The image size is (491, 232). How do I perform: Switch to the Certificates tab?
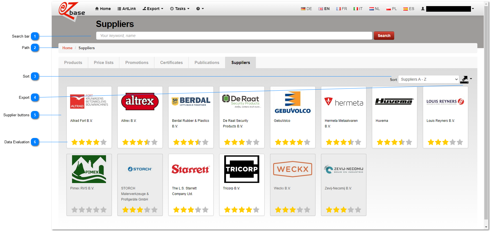click(171, 63)
